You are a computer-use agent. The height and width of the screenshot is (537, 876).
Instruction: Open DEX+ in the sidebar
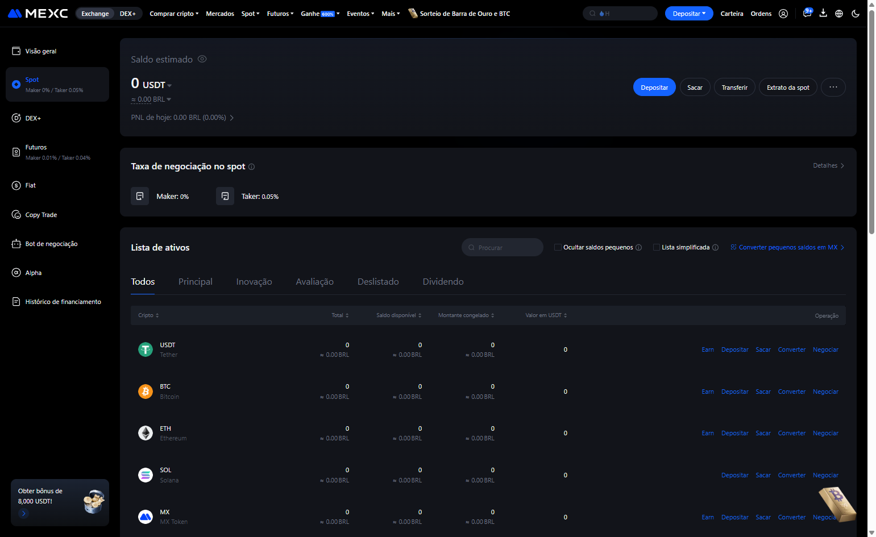pyautogui.click(x=57, y=118)
